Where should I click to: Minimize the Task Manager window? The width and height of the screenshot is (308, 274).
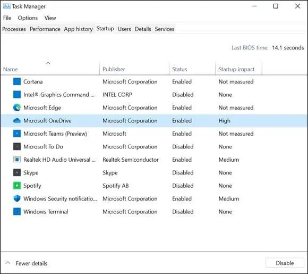click(x=254, y=6)
